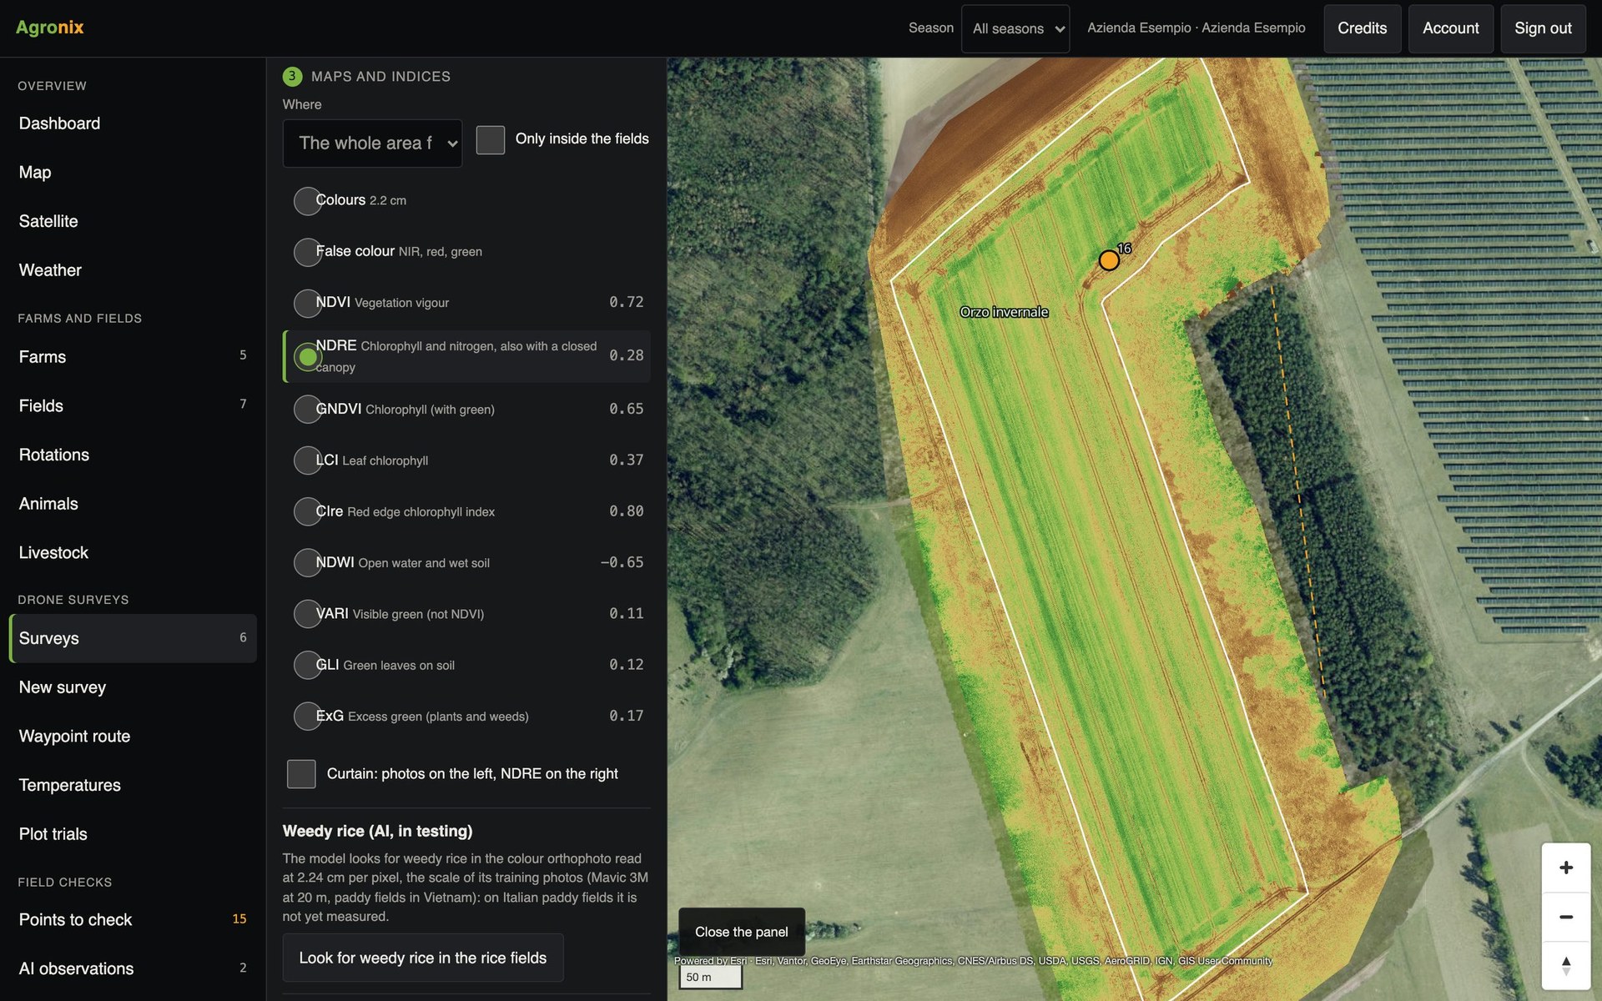Open the Where area dropdown
The width and height of the screenshot is (1602, 1001).
tap(372, 143)
